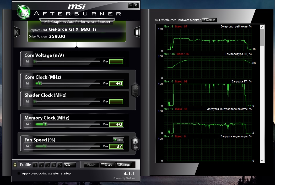Viewport: 302px width, 185px height.
Task: Click the MSI Afterburner Hardware Monitor title
Action: tap(178, 20)
